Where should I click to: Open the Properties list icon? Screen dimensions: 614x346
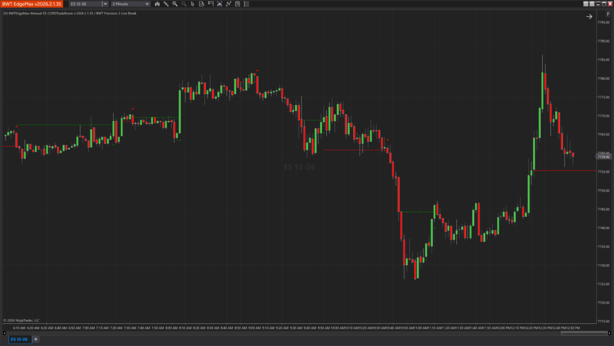pos(246,4)
